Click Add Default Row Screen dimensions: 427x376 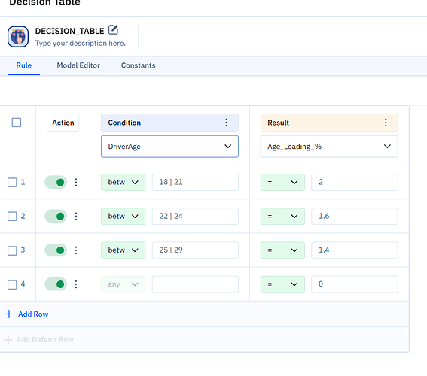pyautogui.click(x=39, y=340)
